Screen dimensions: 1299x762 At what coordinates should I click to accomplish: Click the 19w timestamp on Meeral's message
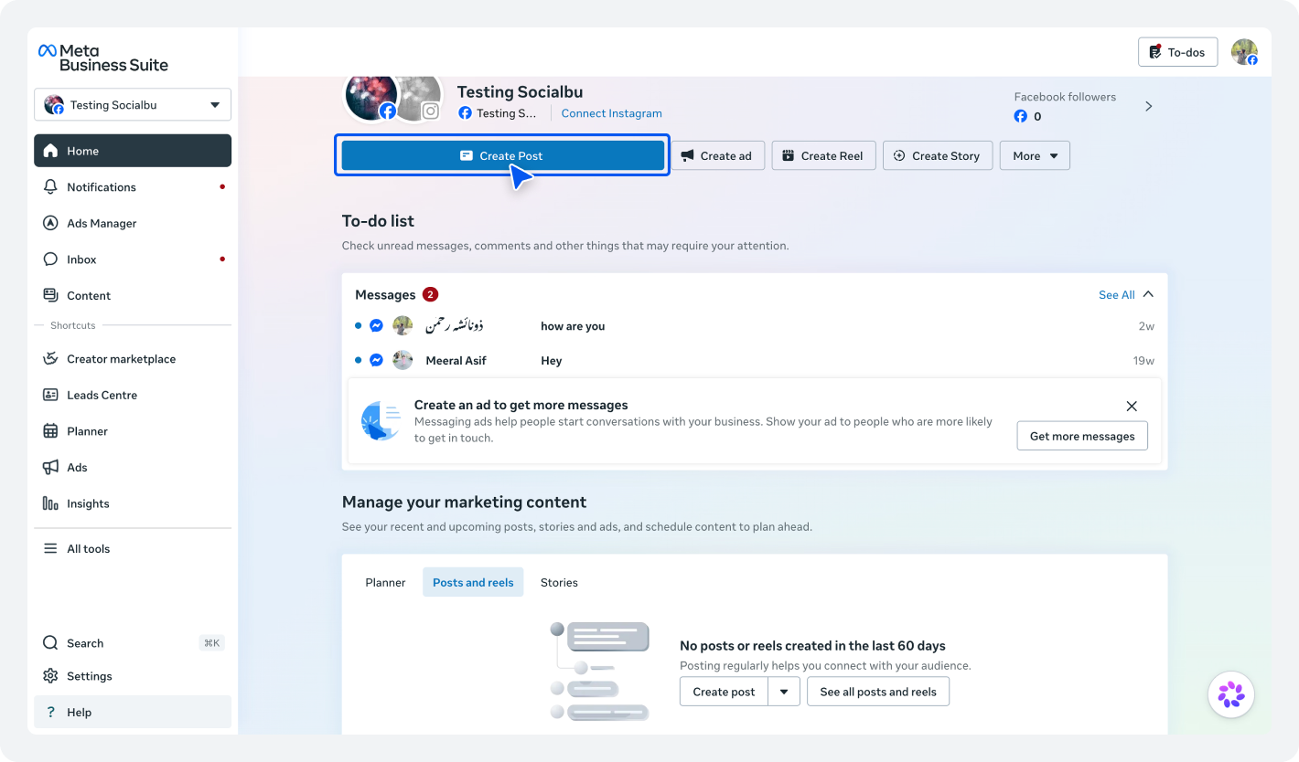(x=1143, y=361)
